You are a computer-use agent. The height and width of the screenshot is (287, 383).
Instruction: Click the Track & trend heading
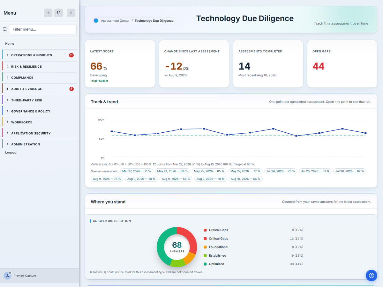(x=104, y=102)
